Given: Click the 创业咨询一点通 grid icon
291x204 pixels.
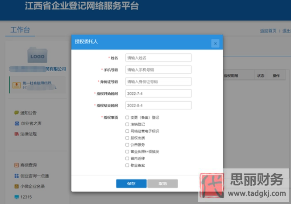Looking at the screenshot, I should point(17,176).
